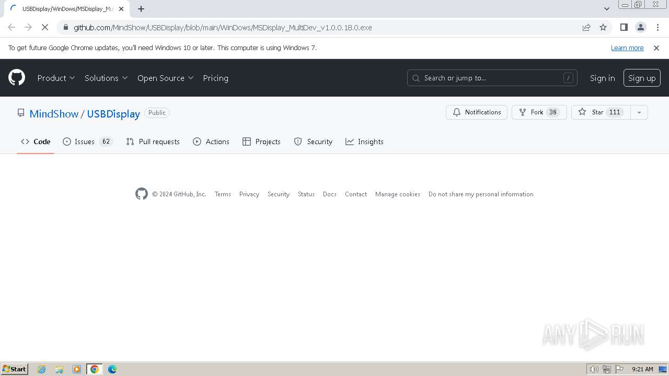Star the repository with Star button
The width and height of the screenshot is (669, 376).
click(x=601, y=112)
